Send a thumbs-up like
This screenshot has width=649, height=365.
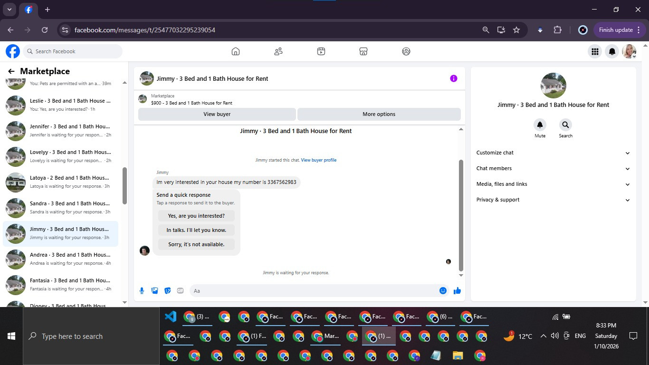[457, 290]
